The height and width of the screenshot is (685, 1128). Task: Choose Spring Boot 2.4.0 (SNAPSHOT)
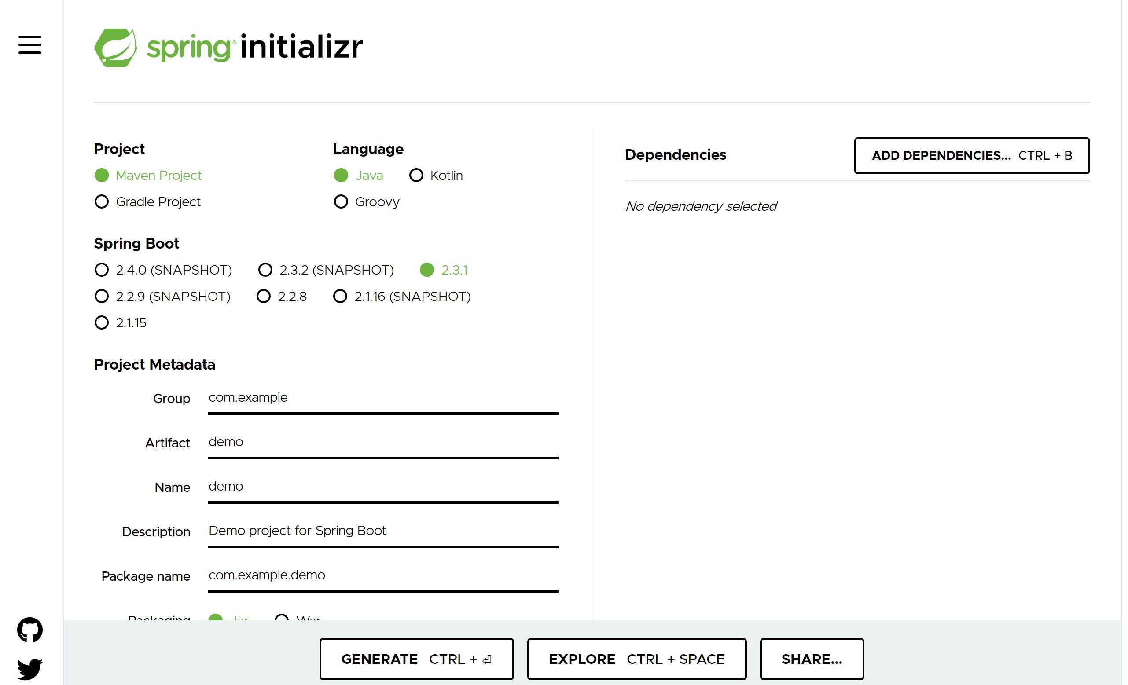[x=163, y=270]
